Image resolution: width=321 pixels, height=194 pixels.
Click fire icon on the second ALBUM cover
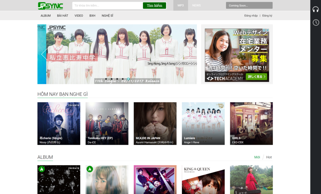90,169
